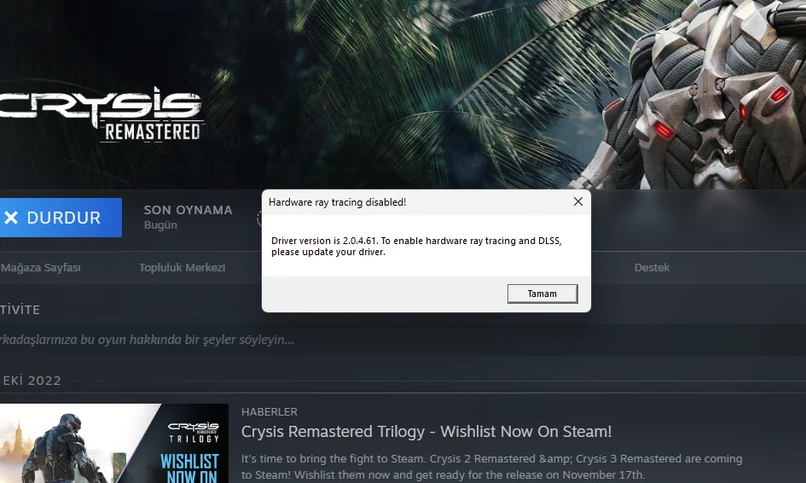Click the Crysis Remastered logo in the banner
Image resolution: width=806 pixels, height=483 pixels.
coord(101,114)
